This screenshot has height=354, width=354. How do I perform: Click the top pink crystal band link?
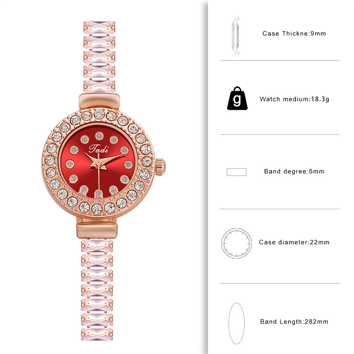pyautogui.click(x=99, y=27)
